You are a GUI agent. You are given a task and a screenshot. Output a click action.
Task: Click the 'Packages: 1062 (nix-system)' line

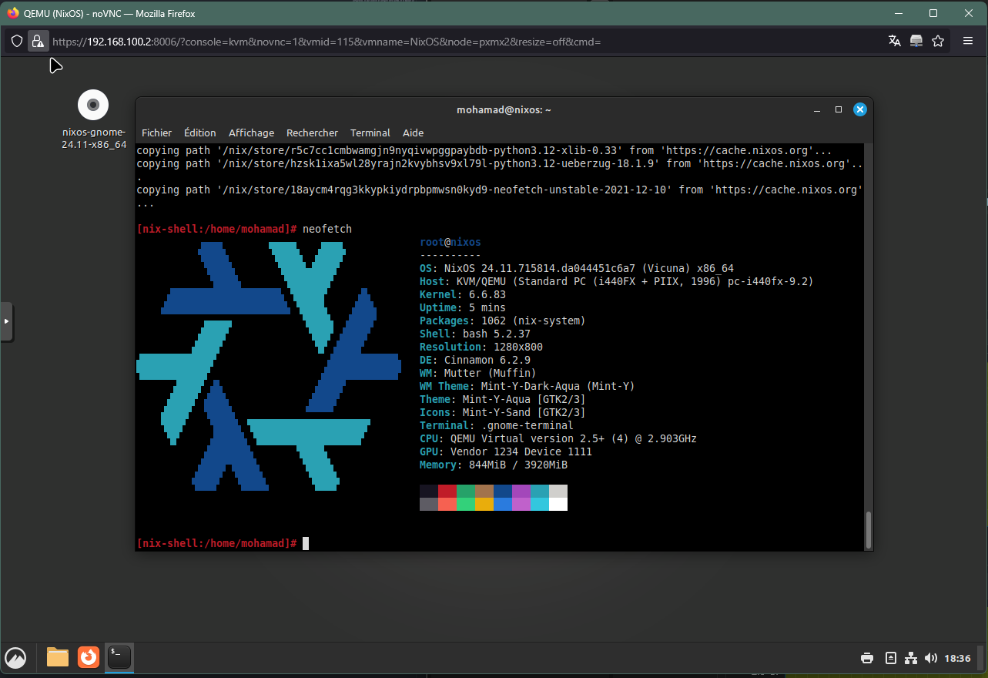point(503,321)
